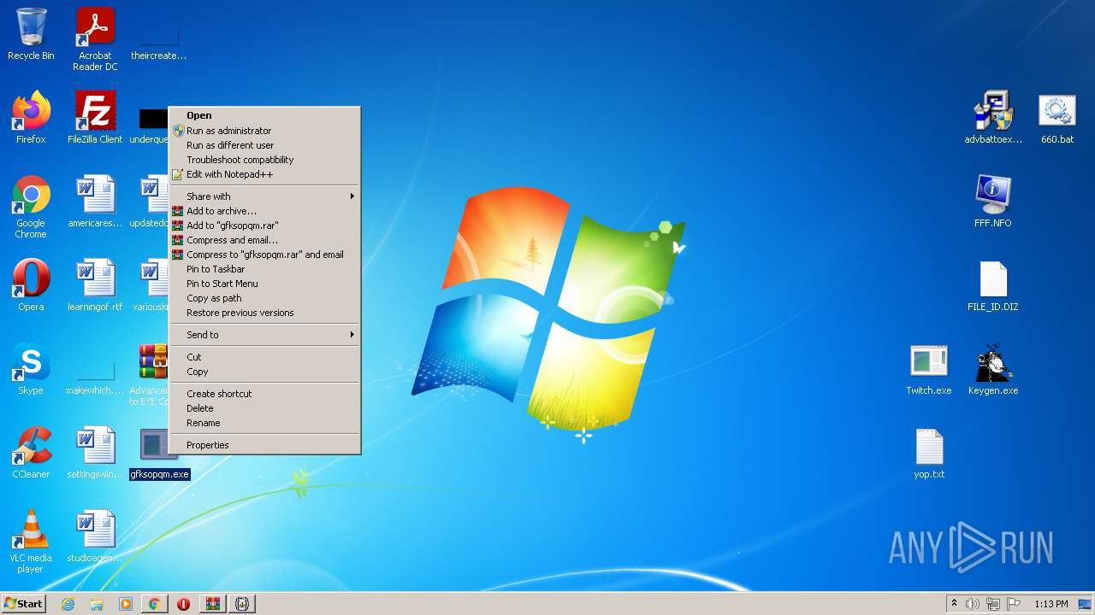Choose Copy as path

(x=264, y=298)
